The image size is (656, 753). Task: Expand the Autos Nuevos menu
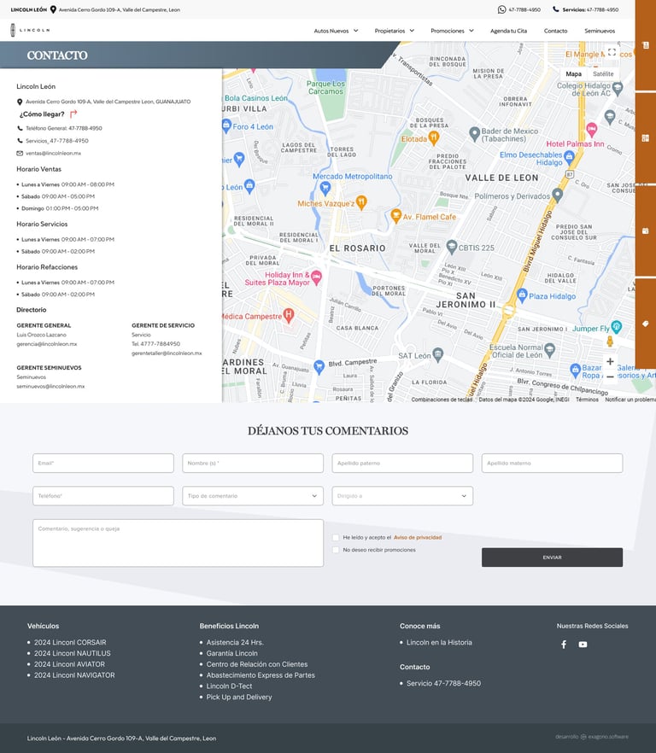(336, 31)
